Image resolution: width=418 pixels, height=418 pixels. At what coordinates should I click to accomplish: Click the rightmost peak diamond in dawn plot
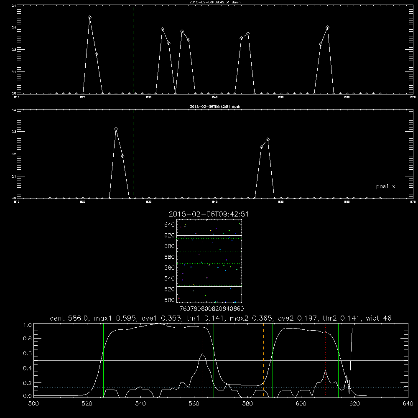[x=327, y=28]
